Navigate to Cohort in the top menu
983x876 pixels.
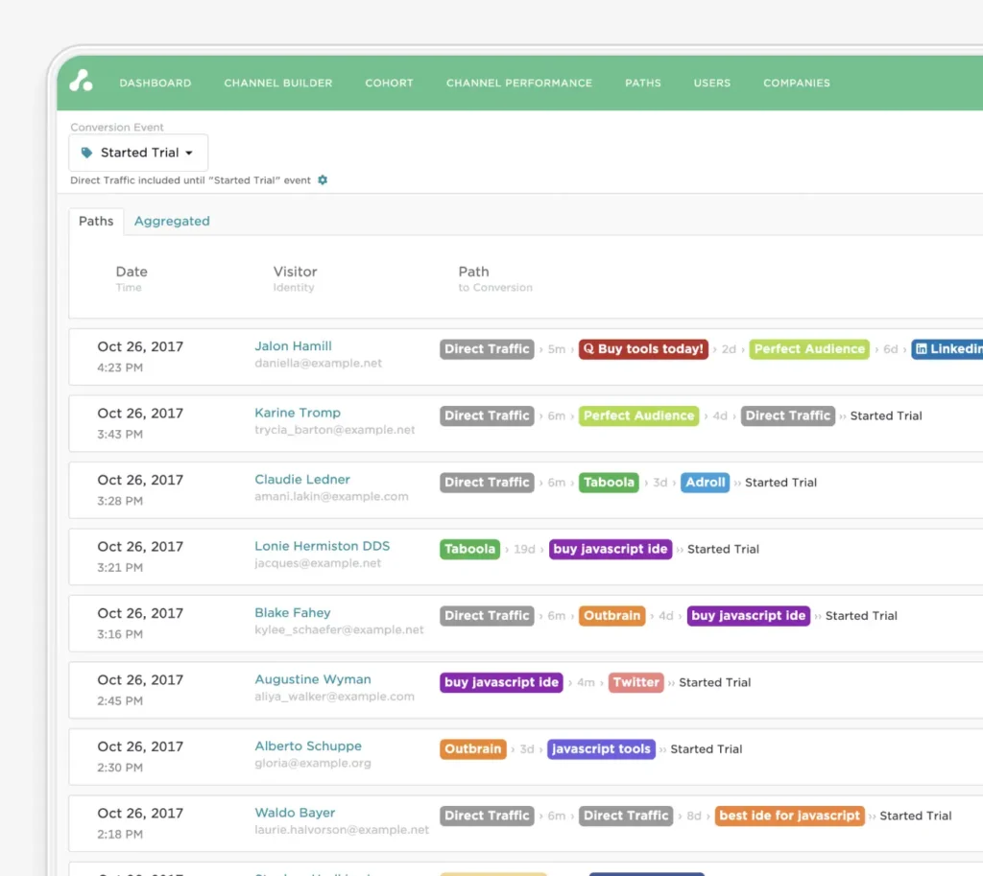389,83
